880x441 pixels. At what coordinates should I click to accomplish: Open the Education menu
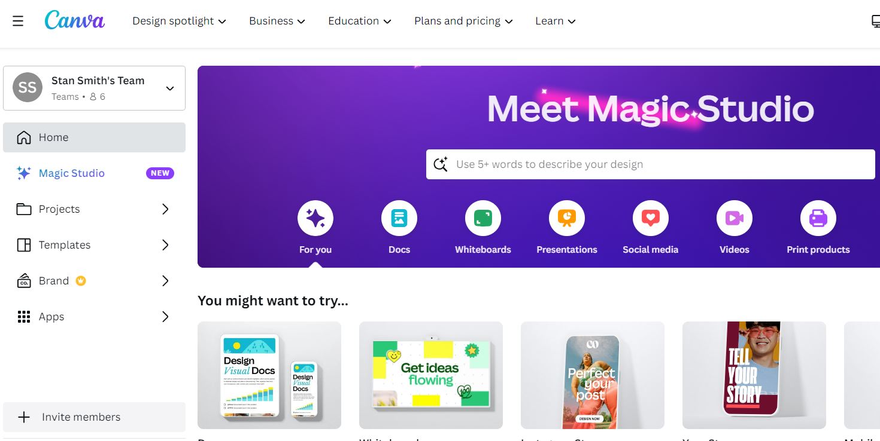click(x=359, y=21)
